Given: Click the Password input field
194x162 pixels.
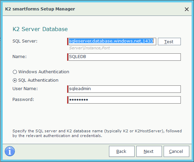Looking at the screenshot, I should pos(124,100).
